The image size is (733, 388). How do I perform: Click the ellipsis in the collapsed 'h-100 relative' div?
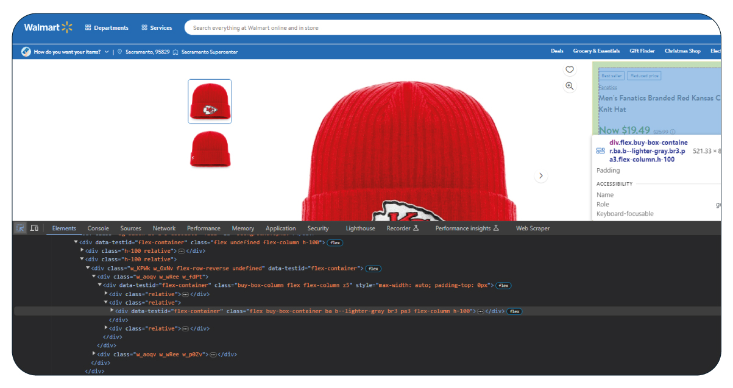[181, 251]
